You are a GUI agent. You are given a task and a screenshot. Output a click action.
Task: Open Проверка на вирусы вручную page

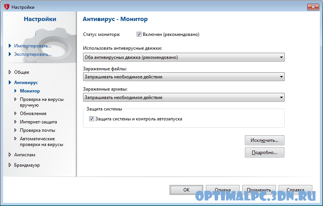pyautogui.click(x=42, y=102)
